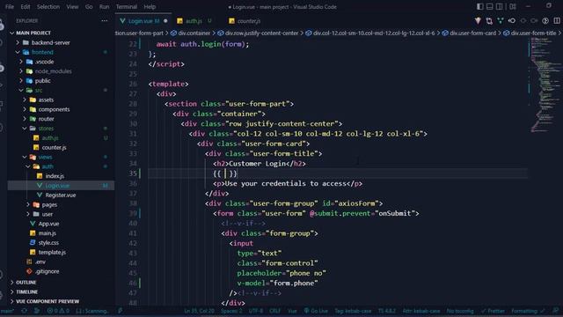The height and width of the screenshot is (317, 563).
Task: Open the Help menu
Action: pyautogui.click(x=150, y=6)
